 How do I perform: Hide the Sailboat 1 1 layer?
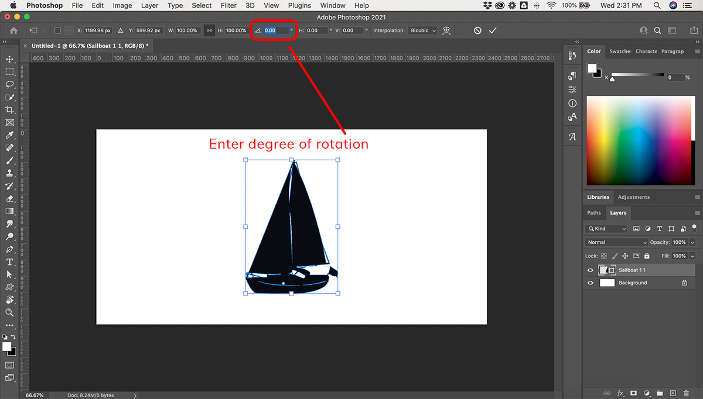pos(590,270)
